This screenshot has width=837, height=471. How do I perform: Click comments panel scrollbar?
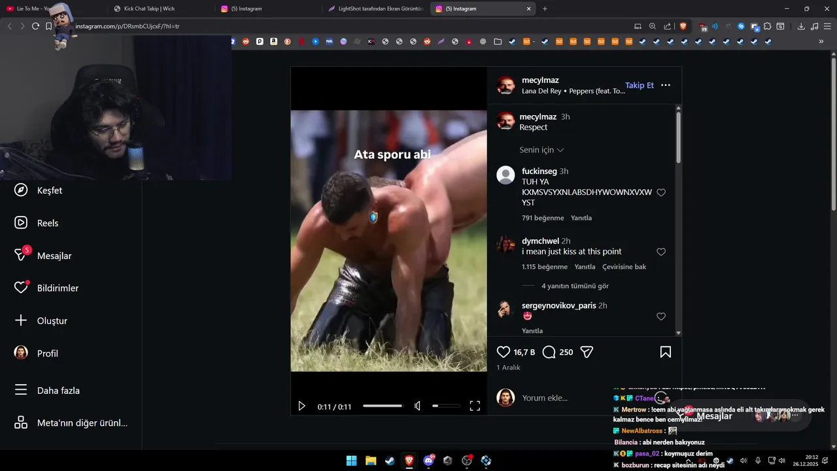click(x=679, y=137)
